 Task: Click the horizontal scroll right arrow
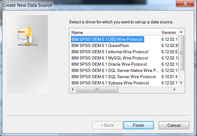tap(175, 89)
